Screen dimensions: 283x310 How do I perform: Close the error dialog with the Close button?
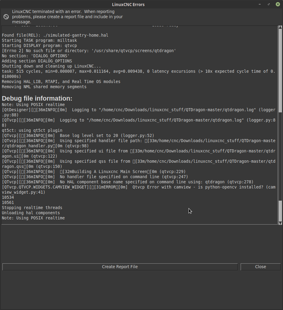point(261,267)
